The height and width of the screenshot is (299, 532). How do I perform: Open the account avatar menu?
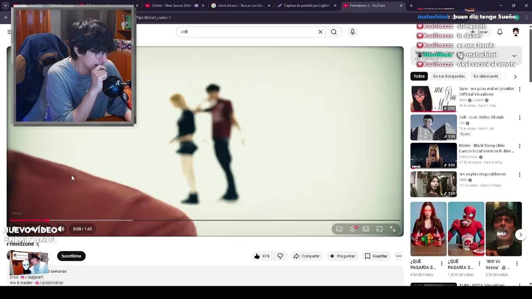point(516,32)
